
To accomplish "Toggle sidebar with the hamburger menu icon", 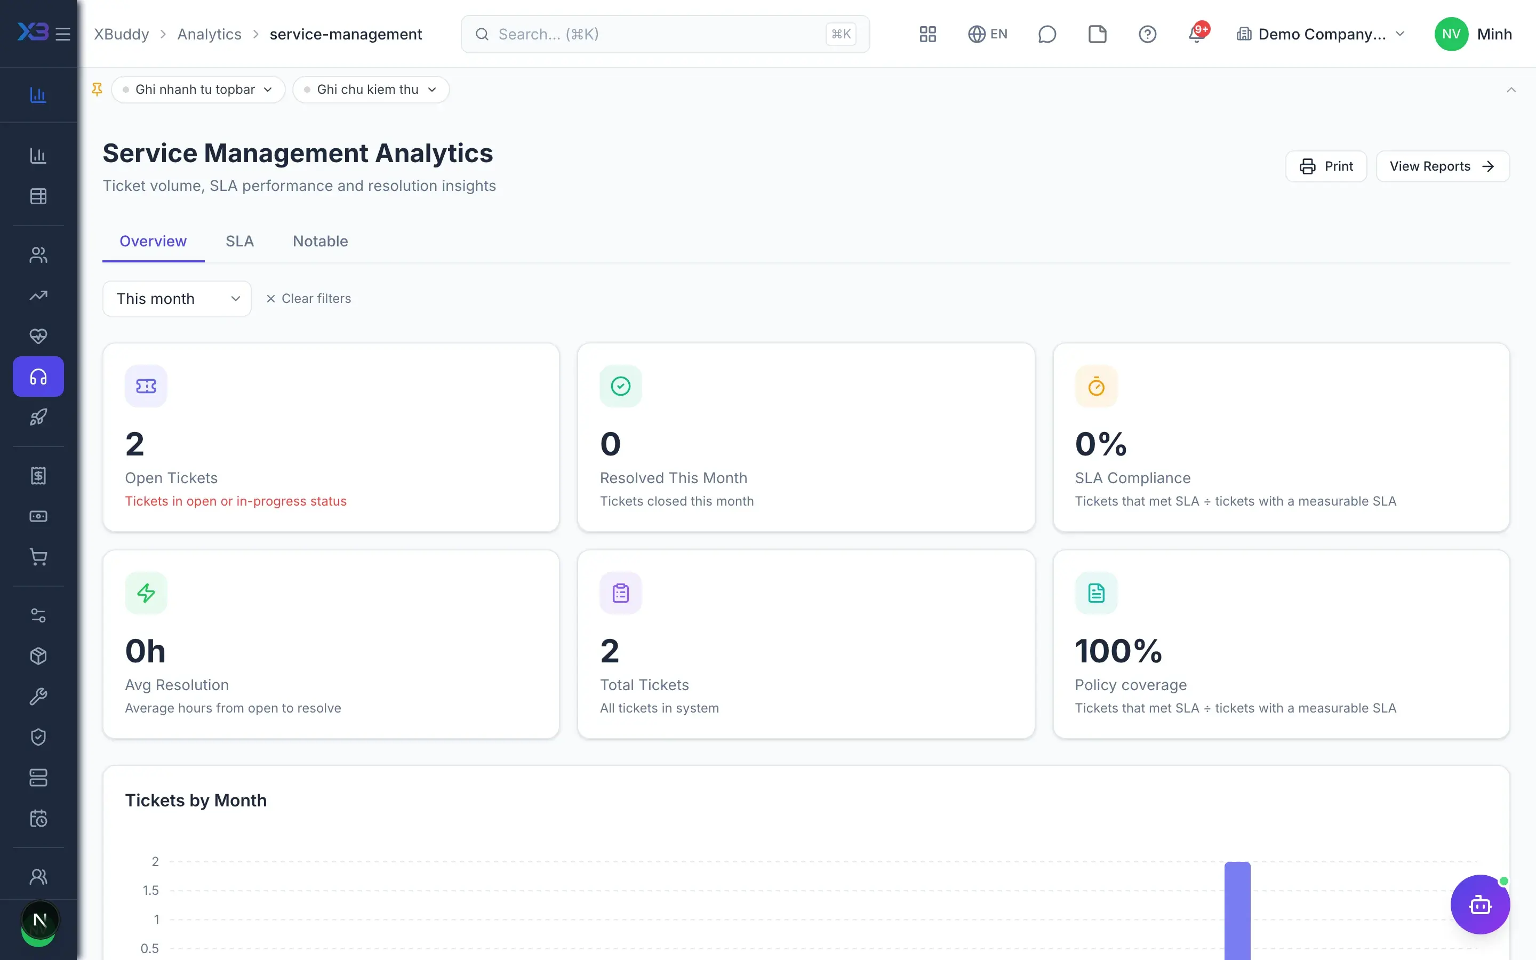I will [63, 34].
